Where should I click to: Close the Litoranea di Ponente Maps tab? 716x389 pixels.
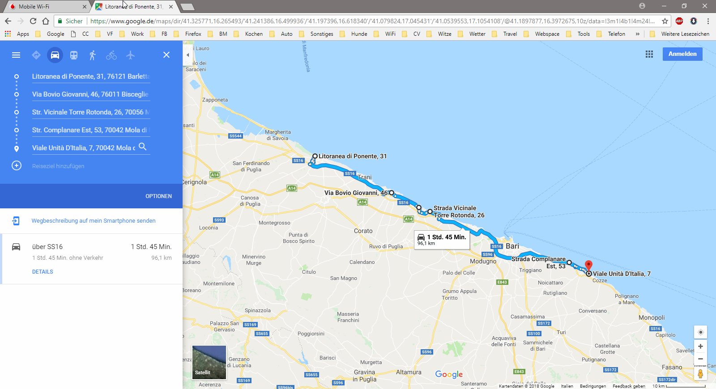click(171, 7)
